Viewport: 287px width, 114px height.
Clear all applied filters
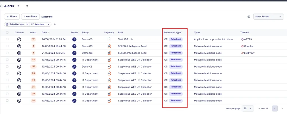pyautogui.click(x=30, y=17)
